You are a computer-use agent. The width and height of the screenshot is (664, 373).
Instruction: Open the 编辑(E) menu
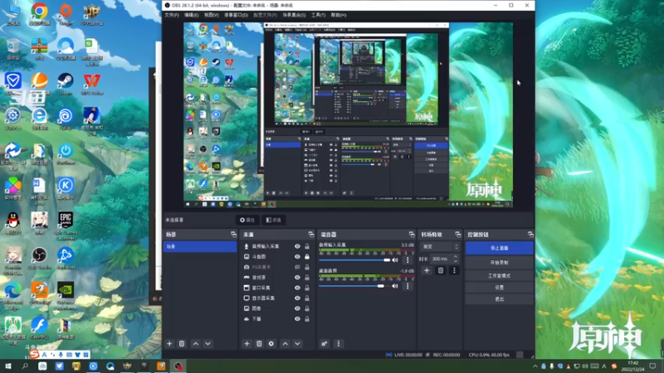[x=192, y=15]
